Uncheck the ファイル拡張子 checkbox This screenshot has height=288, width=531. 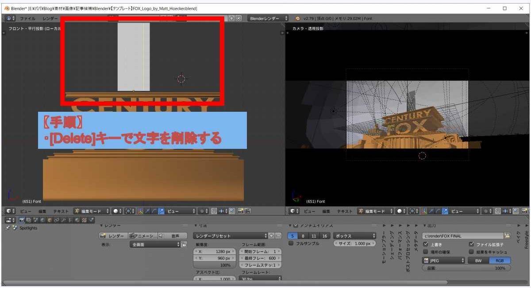pos(471,244)
